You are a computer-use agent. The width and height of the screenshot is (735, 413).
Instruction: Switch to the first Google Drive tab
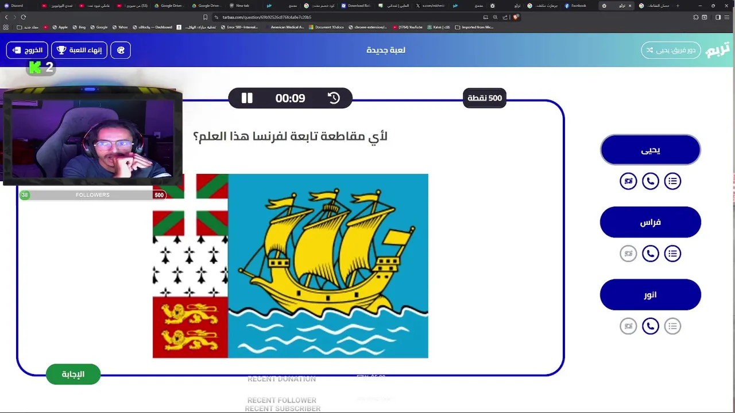coord(168,6)
